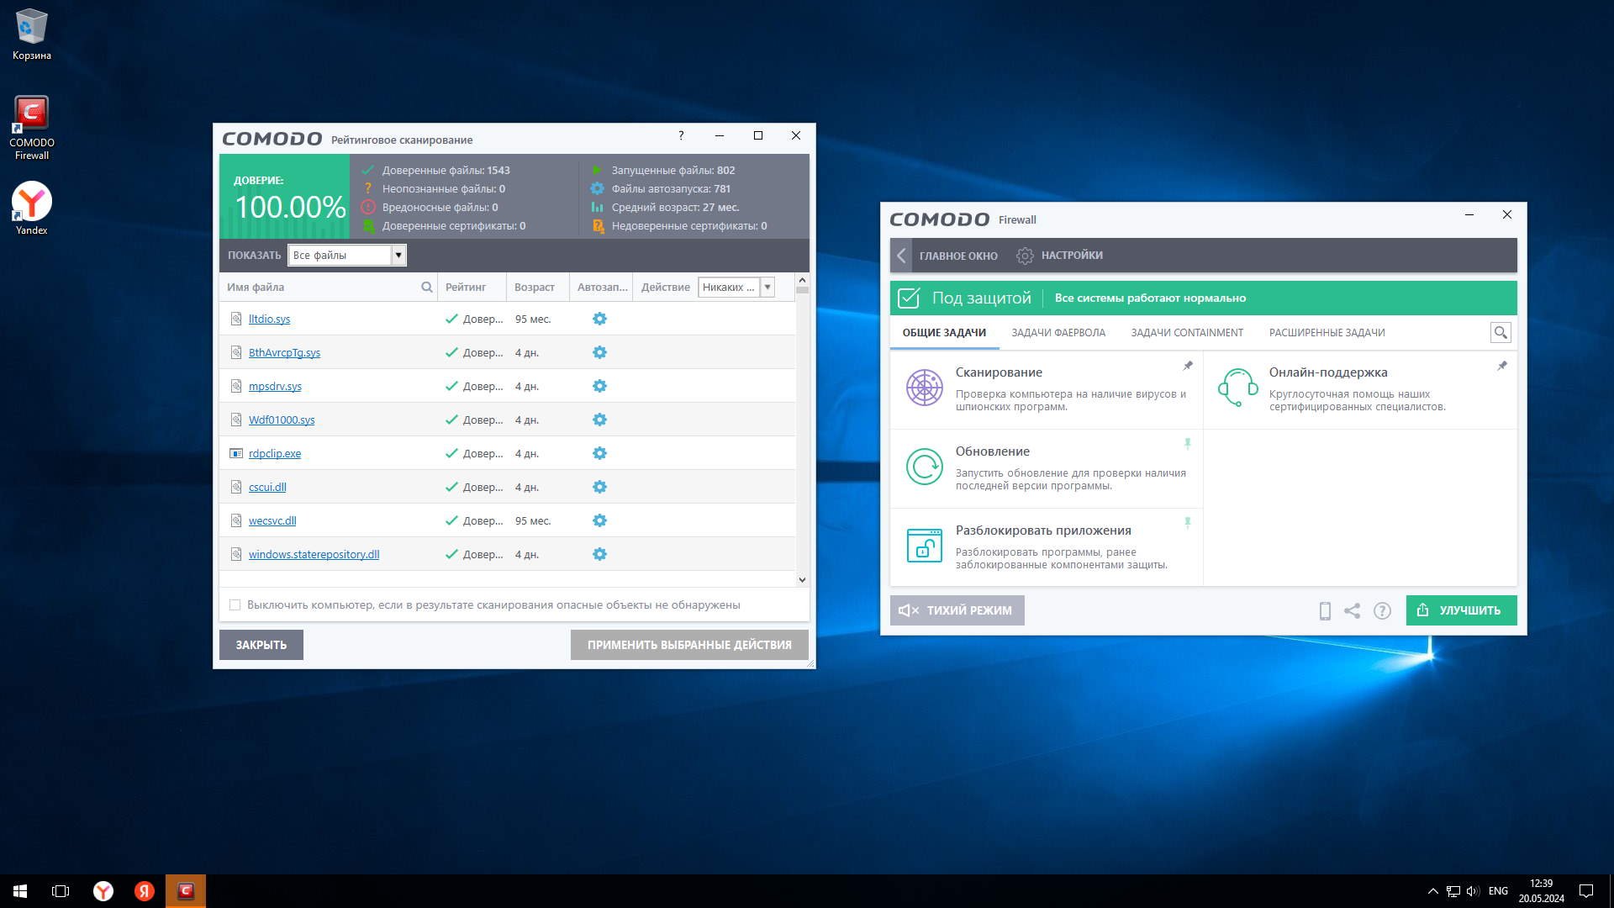Switch to Firewall Tasks tab
1614x908 pixels.
(1058, 333)
